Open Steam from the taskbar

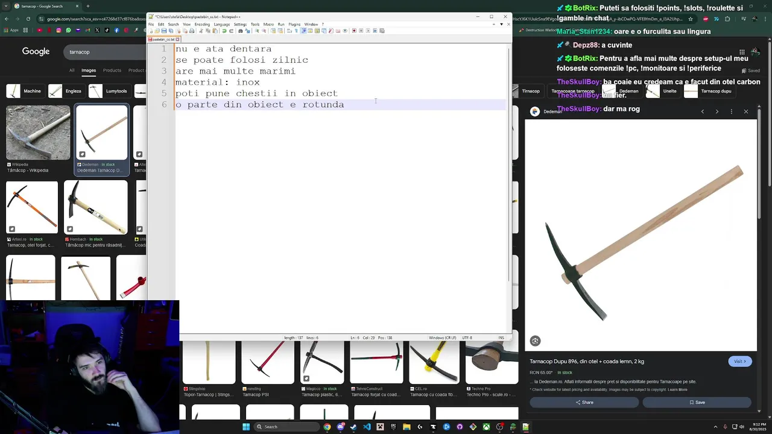(x=353, y=427)
